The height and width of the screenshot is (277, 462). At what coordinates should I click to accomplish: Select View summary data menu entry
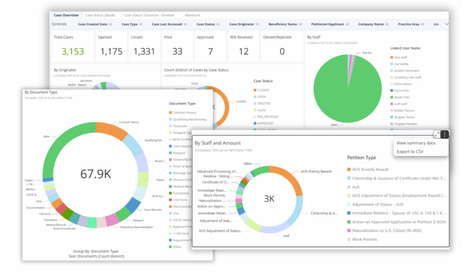[x=416, y=143]
